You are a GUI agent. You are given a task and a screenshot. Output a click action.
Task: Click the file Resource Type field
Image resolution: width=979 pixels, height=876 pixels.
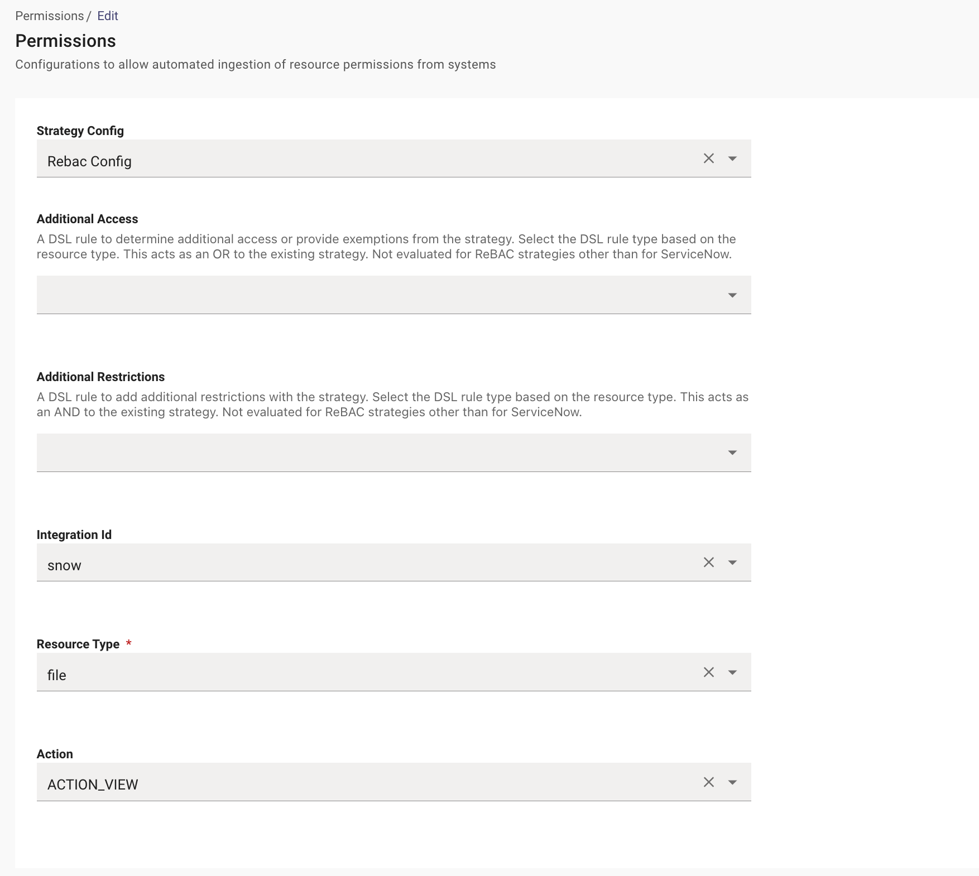point(57,675)
